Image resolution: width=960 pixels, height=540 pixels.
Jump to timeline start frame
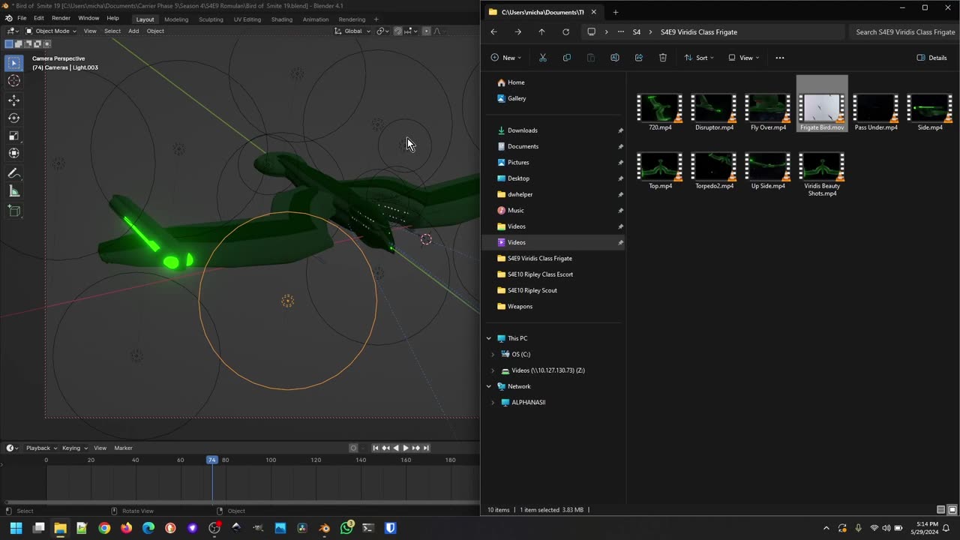[x=376, y=448]
